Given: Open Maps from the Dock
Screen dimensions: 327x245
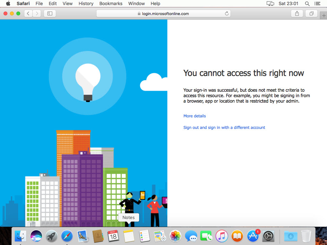Looking at the screenshot, I should tap(160, 236).
